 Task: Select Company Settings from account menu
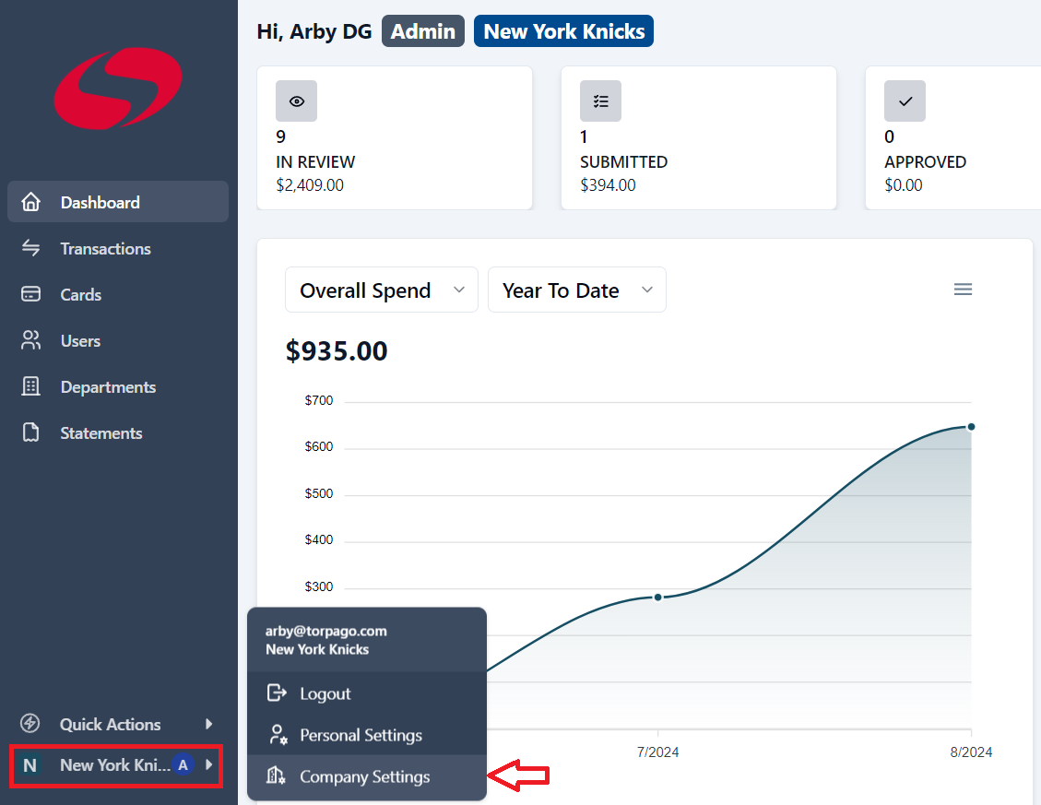pos(367,775)
